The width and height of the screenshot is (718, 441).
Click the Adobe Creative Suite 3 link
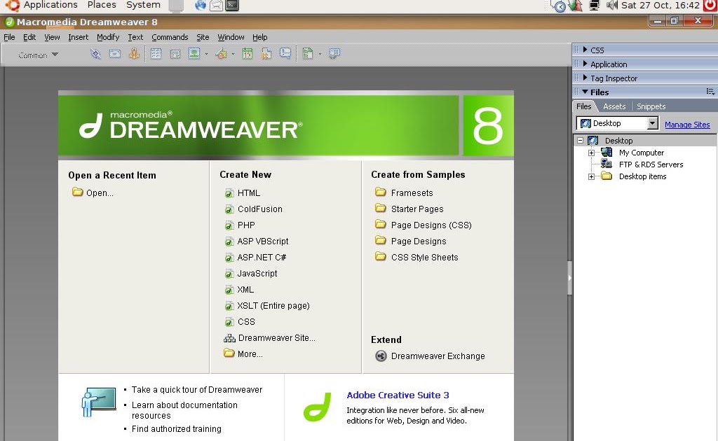point(398,395)
